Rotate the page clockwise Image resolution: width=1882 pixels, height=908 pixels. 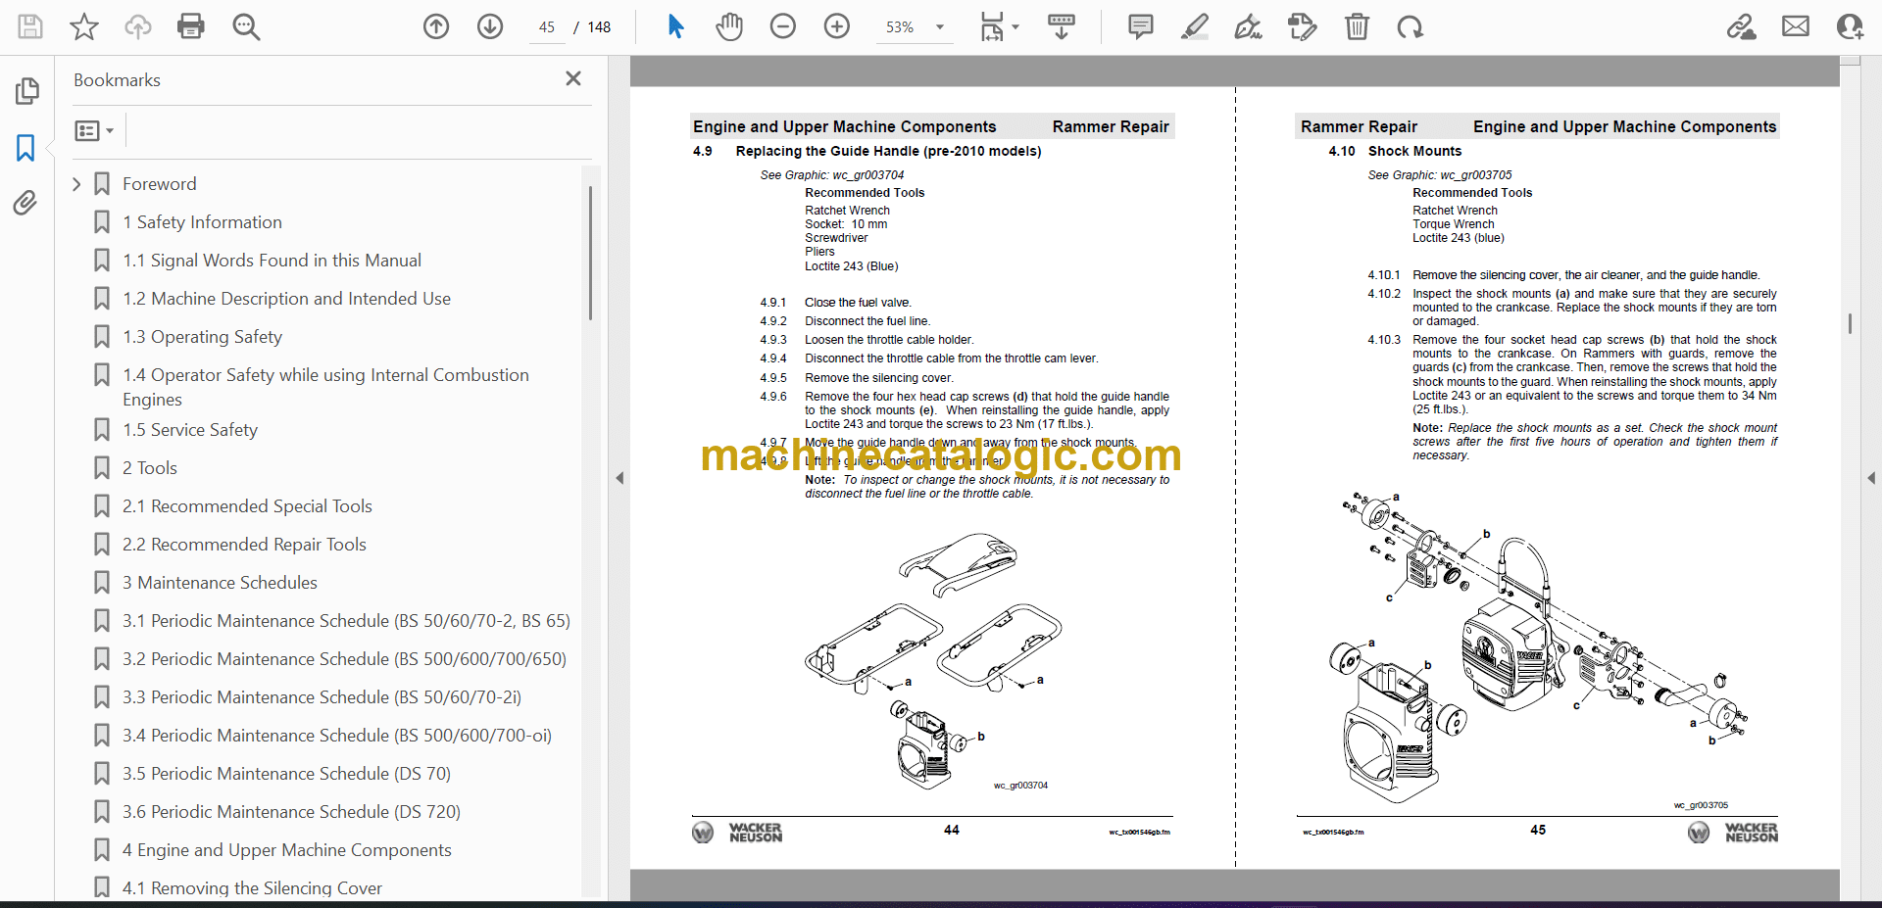(1411, 26)
